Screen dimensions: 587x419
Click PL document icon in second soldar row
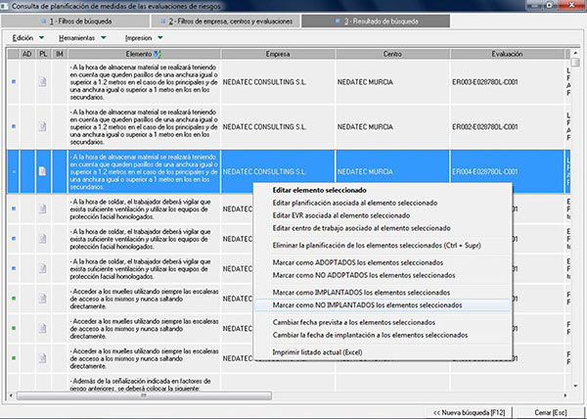tap(43, 239)
